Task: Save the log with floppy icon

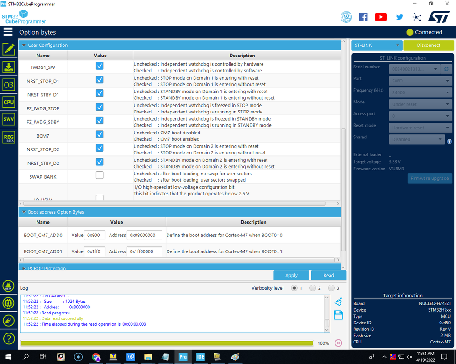Action: (x=339, y=315)
